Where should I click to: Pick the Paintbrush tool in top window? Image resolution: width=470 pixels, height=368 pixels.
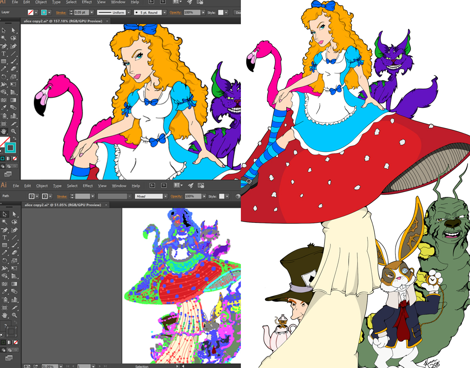pyautogui.click(x=13, y=61)
